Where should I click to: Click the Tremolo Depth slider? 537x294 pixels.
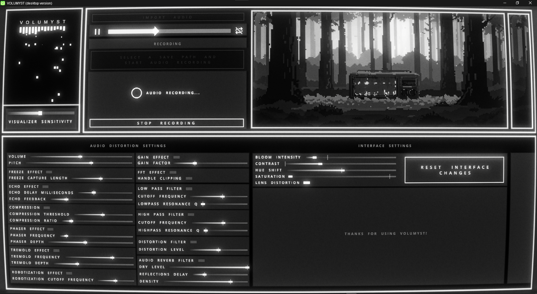[x=94, y=264]
